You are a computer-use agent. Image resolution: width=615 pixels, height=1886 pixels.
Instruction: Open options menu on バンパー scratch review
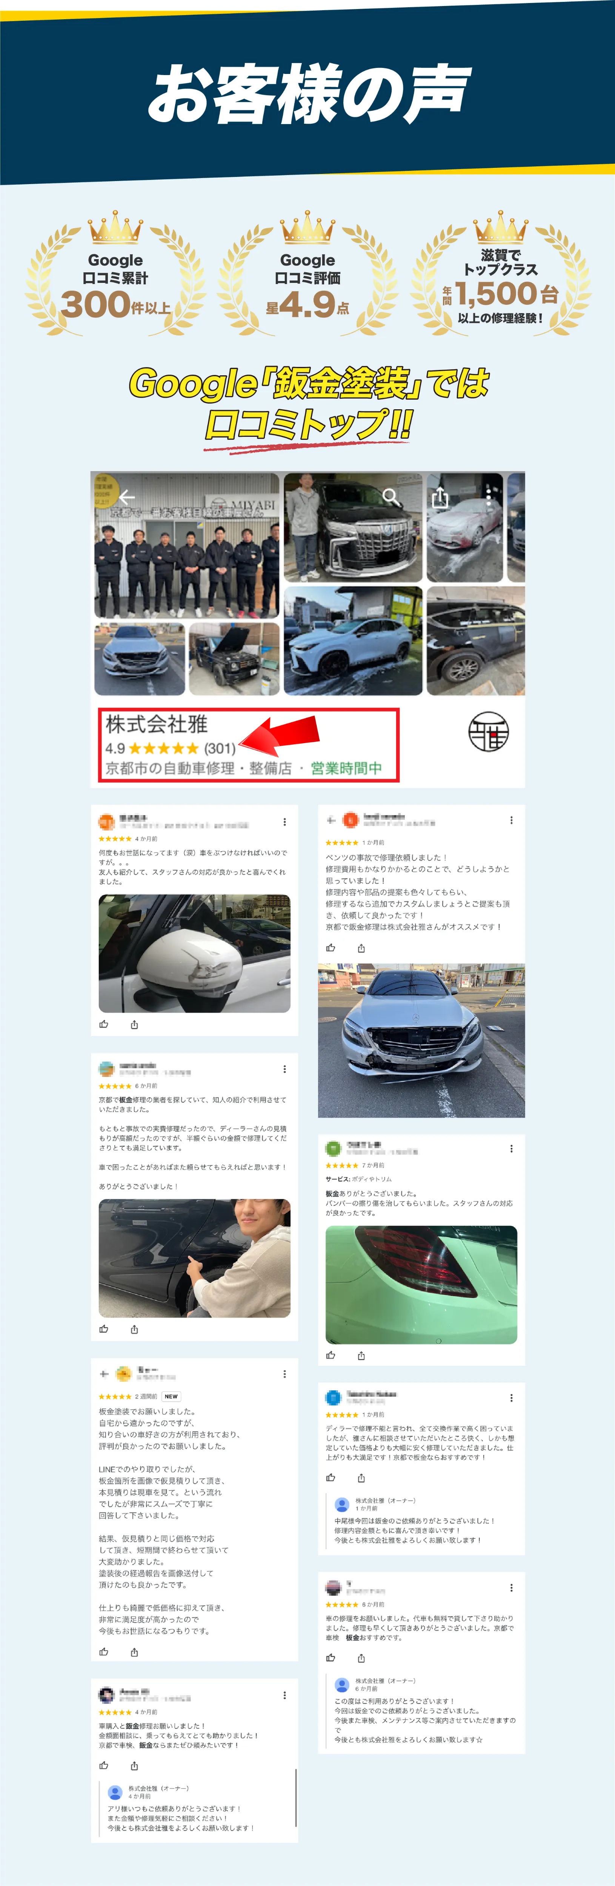click(511, 1148)
